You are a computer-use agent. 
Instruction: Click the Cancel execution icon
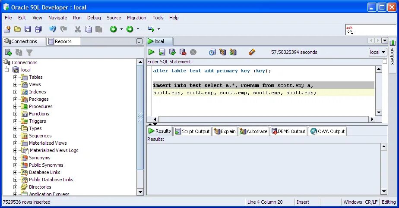[193, 52]
